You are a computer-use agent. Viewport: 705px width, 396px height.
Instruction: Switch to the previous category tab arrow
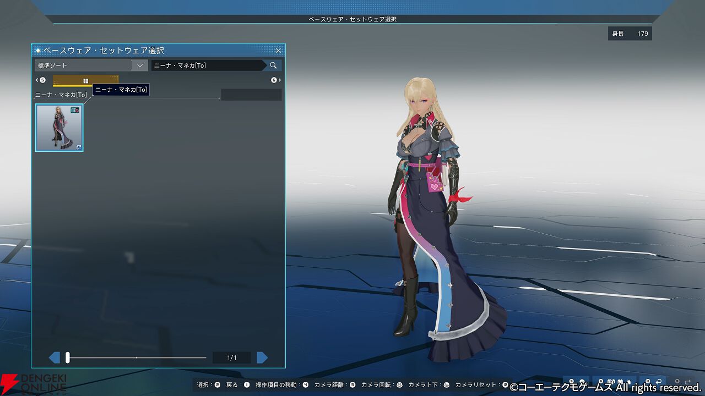[40, 80]
